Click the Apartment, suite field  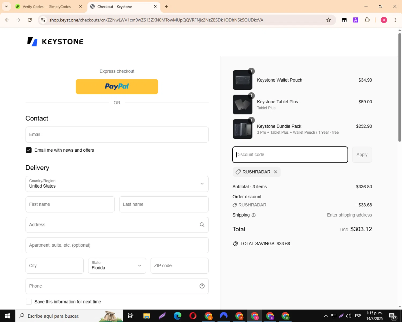click(x=117, y=245)
